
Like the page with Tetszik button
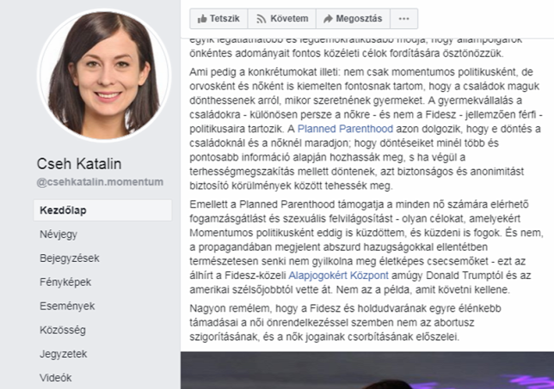point(219,19)
